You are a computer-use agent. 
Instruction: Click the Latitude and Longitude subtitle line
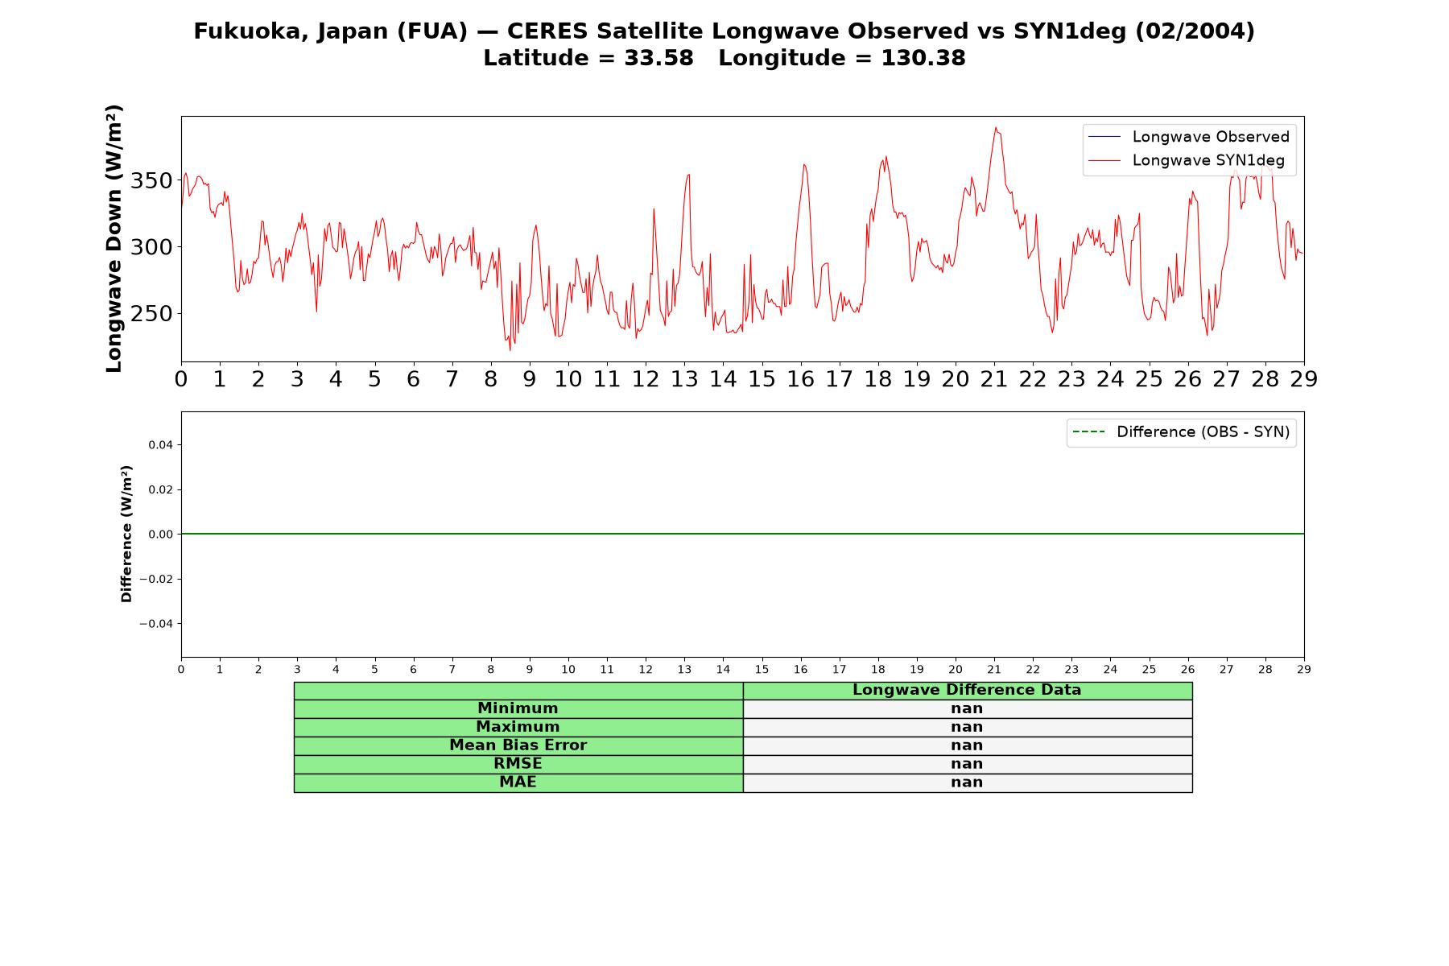[724, 58]
